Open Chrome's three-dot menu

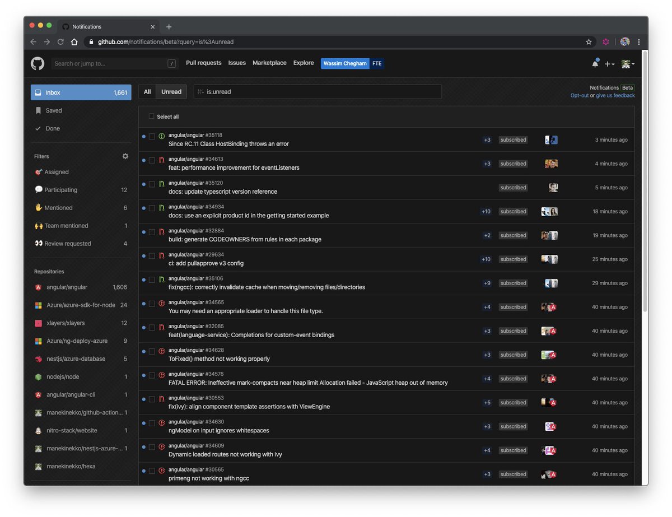click(638, 42)
